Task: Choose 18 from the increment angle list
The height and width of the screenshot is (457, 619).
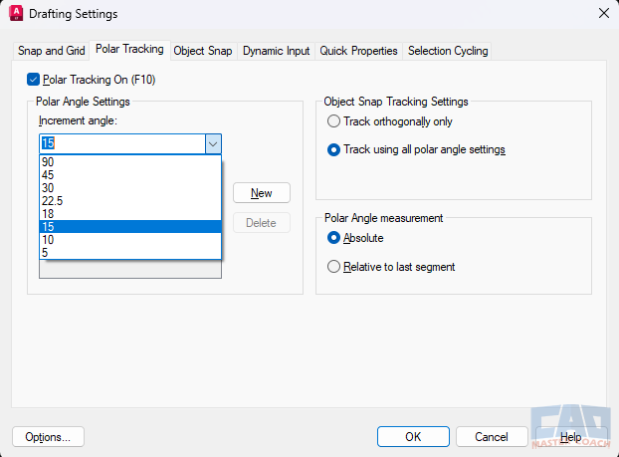Action: click(x=130, y=214)
